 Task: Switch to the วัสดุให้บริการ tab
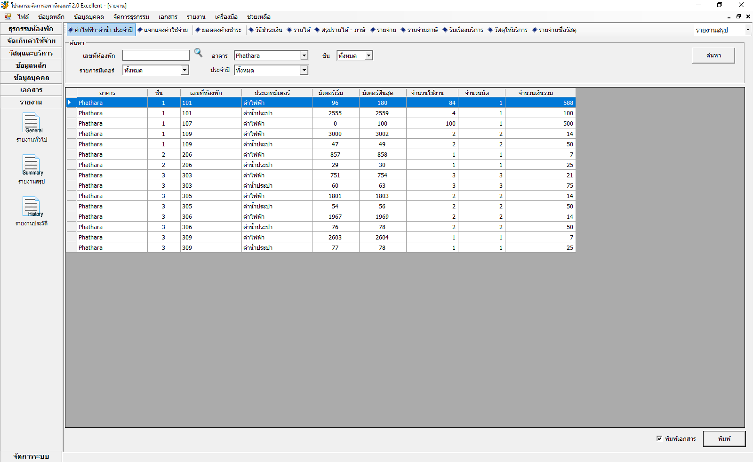[x=508, y=30]
